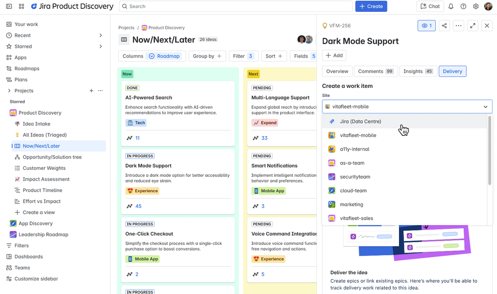
Task: Open Leadership Roadmap project
Action: click(x=43, y=234)
